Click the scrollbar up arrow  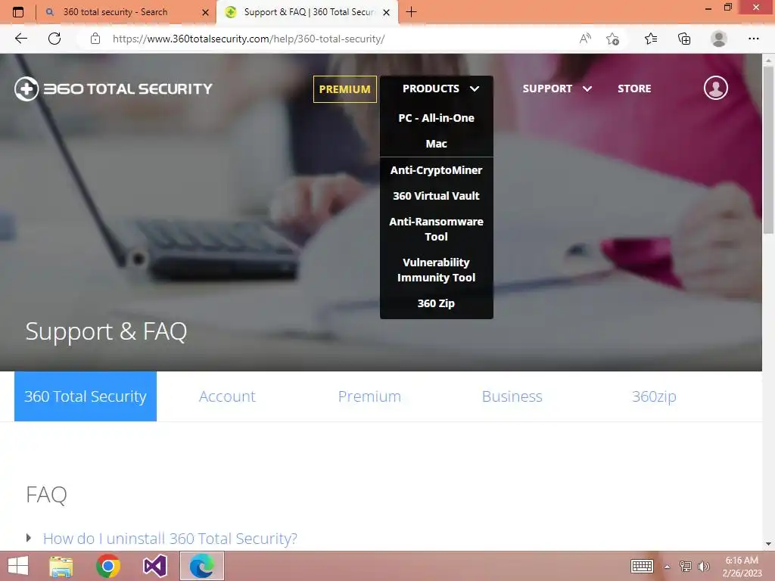pyautogui.click(x=768, y=60)
